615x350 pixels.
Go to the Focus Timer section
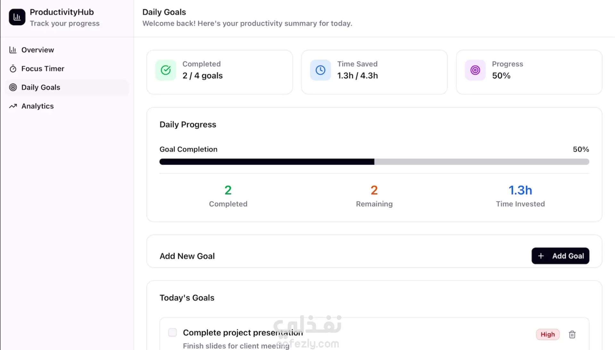click(x=43, y=69)
